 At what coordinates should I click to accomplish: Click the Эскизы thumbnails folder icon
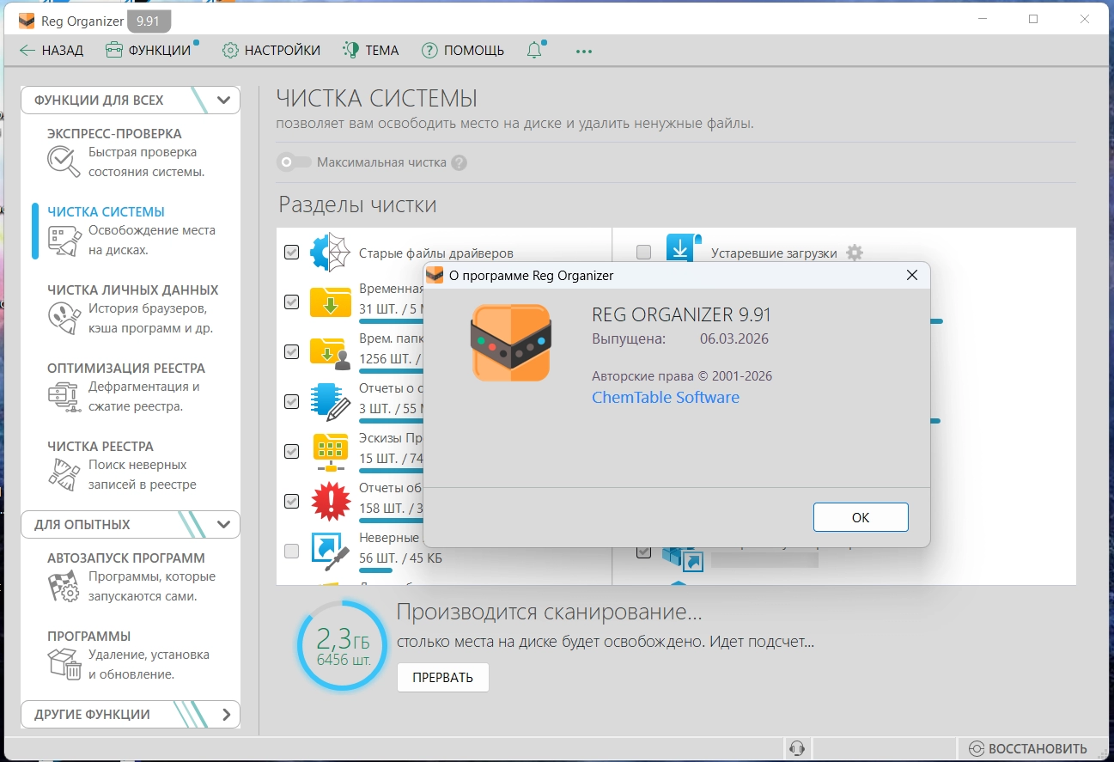(331, 451)
